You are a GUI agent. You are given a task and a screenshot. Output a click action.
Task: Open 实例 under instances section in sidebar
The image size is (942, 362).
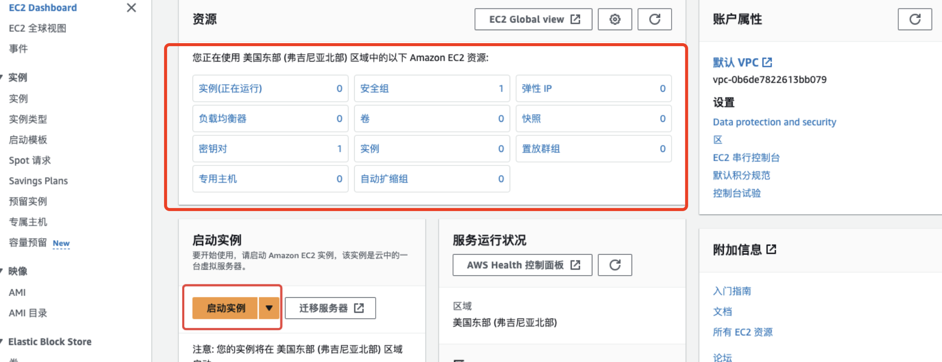19,99
